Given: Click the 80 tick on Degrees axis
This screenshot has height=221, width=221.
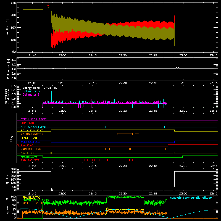Looking at the screenshot, I should tap(14, 200).
